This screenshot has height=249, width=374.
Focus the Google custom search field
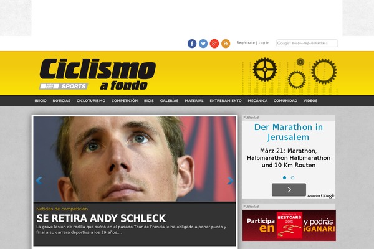click(307, 43)
